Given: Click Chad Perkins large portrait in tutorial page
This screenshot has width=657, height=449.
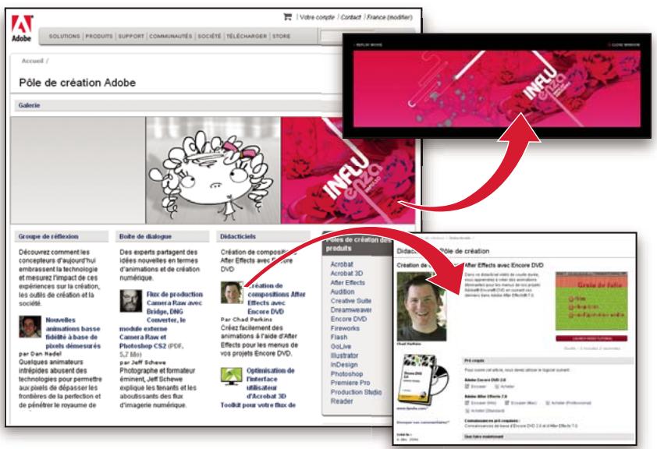Looking at the screenshot, I should 422,306.
